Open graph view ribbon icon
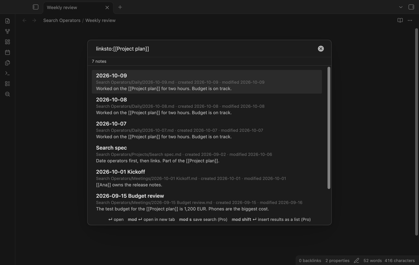Image resolution: width=419 pixels, height=265 pixels. pyautogui.click(x=7, y=31)
